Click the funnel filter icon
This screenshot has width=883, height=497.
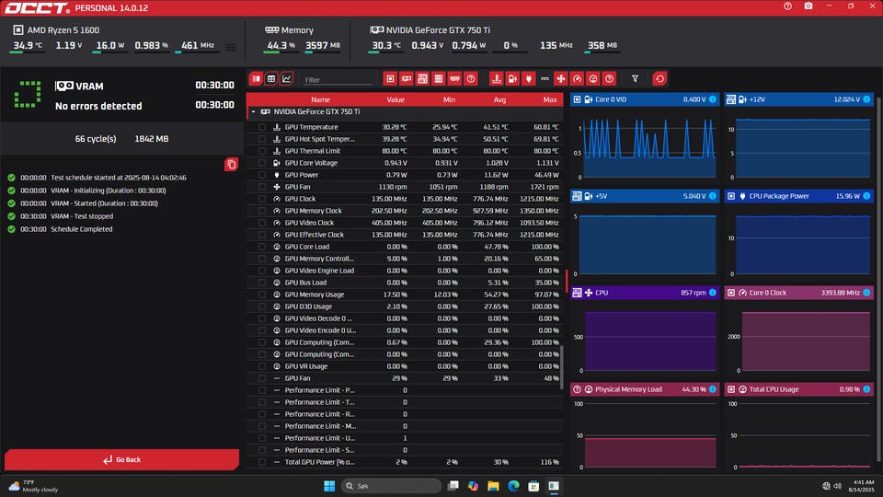point(635,79)
